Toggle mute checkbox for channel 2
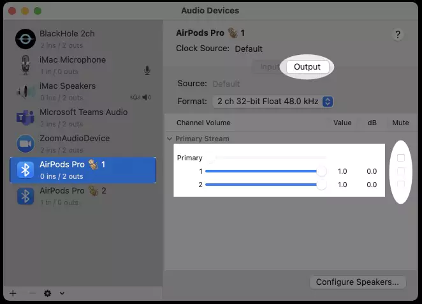The image size is (422, 304). pos(401,184)
